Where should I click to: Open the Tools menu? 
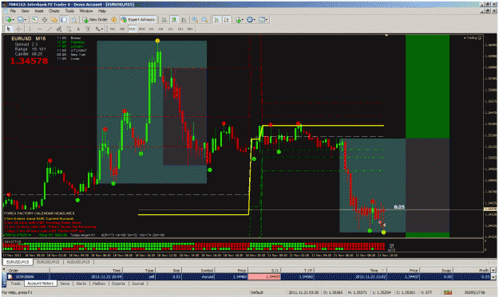pyautogui.click(x=69, y=11)
